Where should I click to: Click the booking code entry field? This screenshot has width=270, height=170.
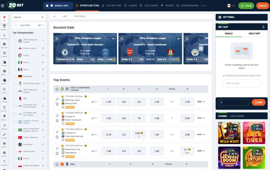[242, 83]
